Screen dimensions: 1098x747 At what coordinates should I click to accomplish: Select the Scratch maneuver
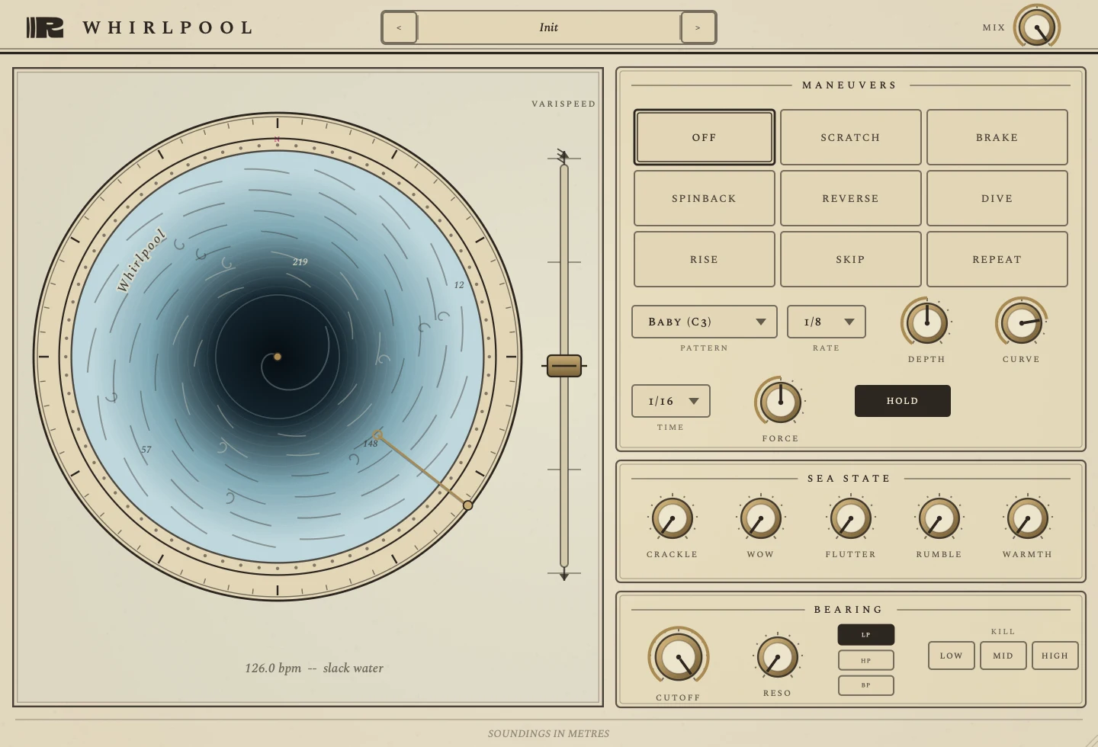tap(851, 137)
